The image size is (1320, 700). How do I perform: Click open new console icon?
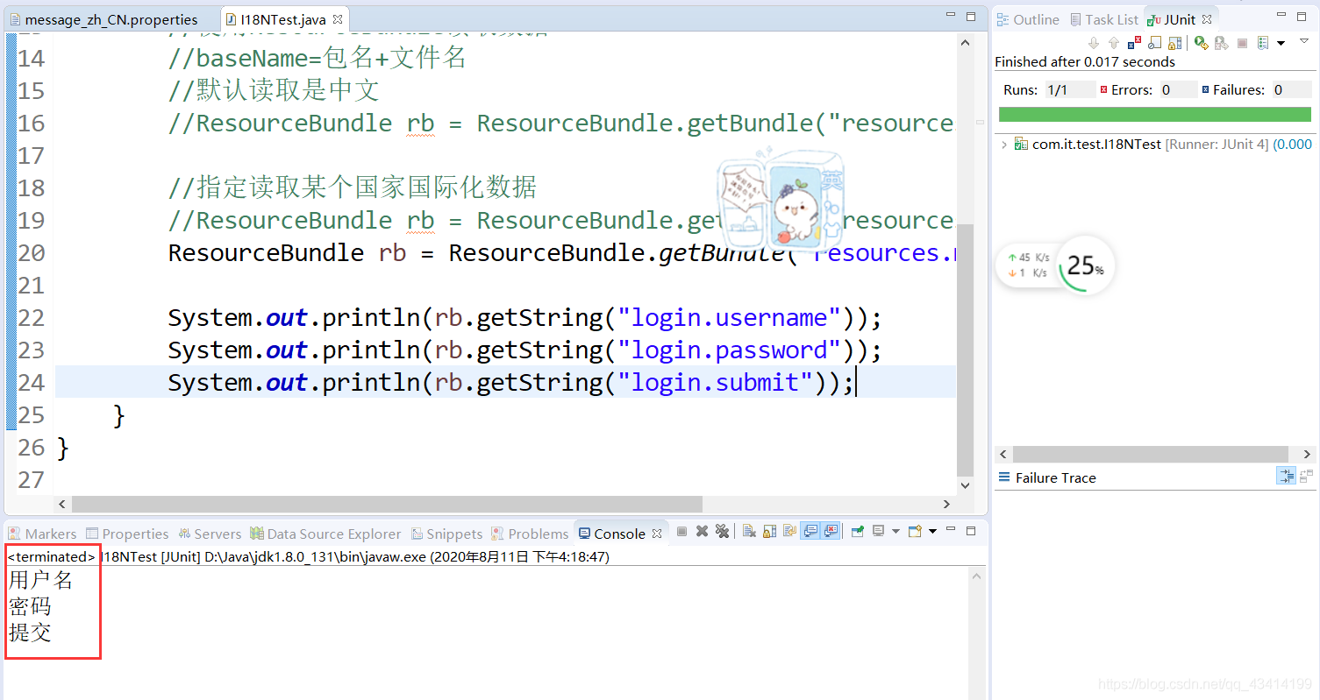[x=915, y=531]
